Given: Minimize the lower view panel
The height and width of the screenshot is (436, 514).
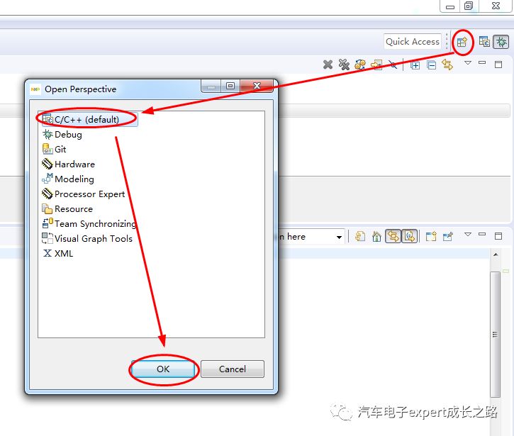Looking at the screenshot, I should click(482, 234).
